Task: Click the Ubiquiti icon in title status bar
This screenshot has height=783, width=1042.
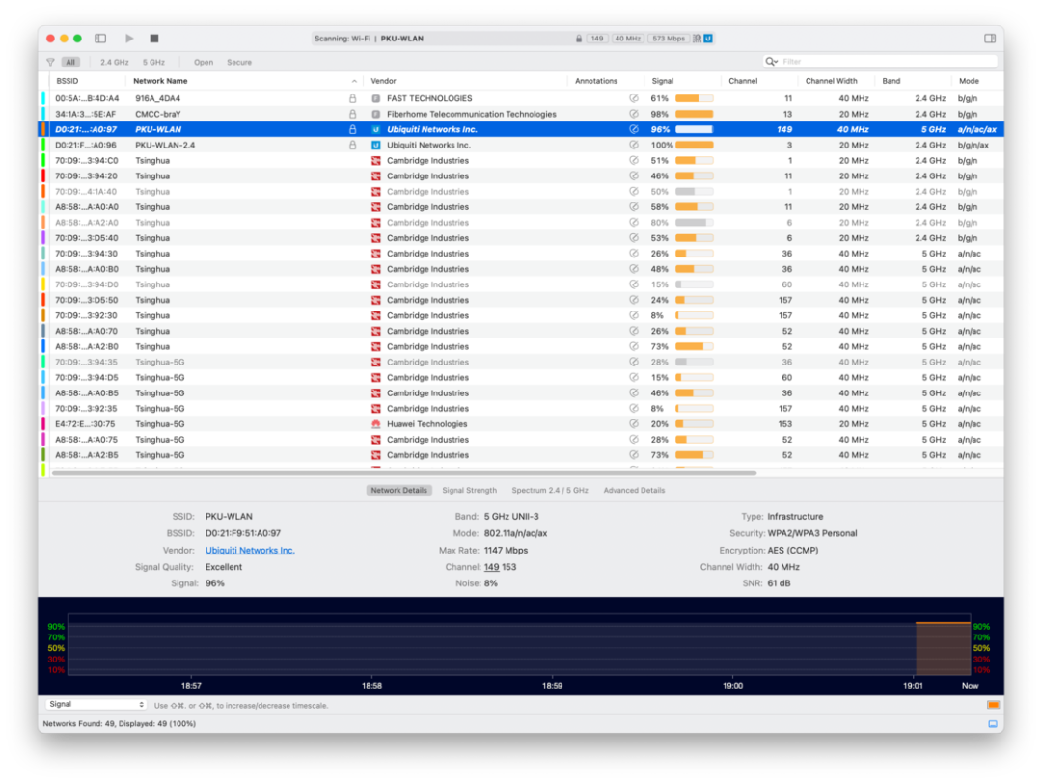Action: pos(708,39)
